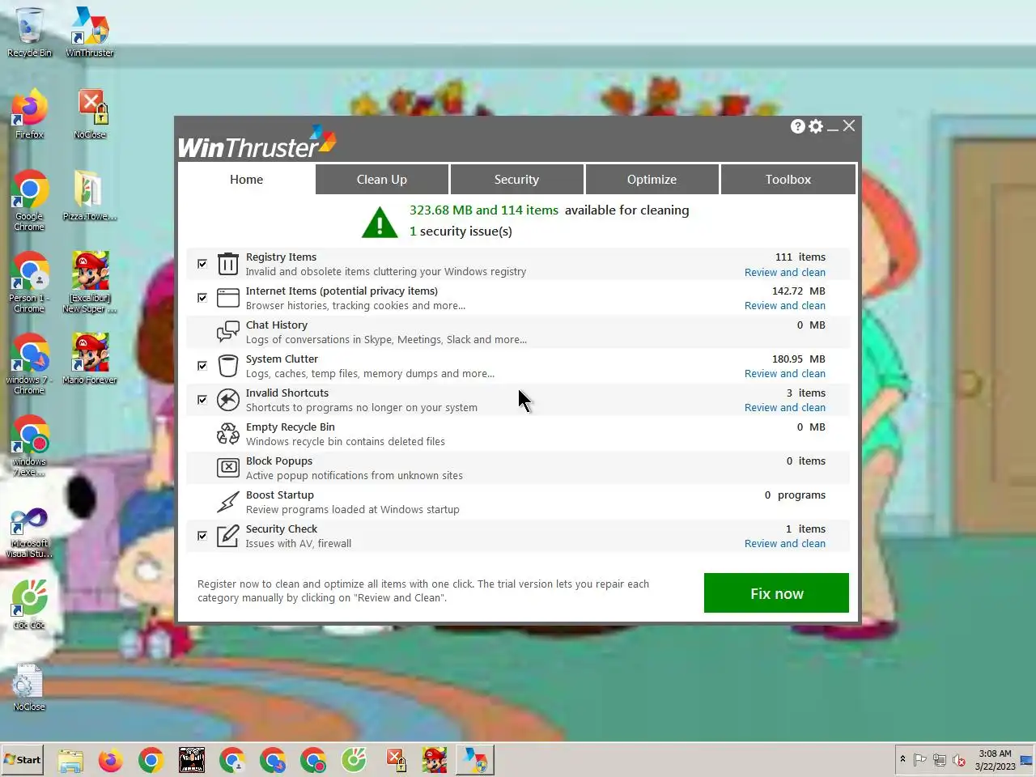Select Google Chrome desktop shortcut
The height and width of the screenshot is (777, 1036).
[x=30, y=200]
